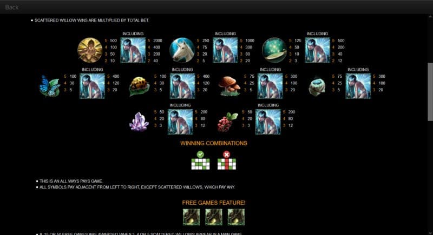Screen dimensions: 433x235
Task: Select the red berries symbol
Action: (x=227, y=122)
